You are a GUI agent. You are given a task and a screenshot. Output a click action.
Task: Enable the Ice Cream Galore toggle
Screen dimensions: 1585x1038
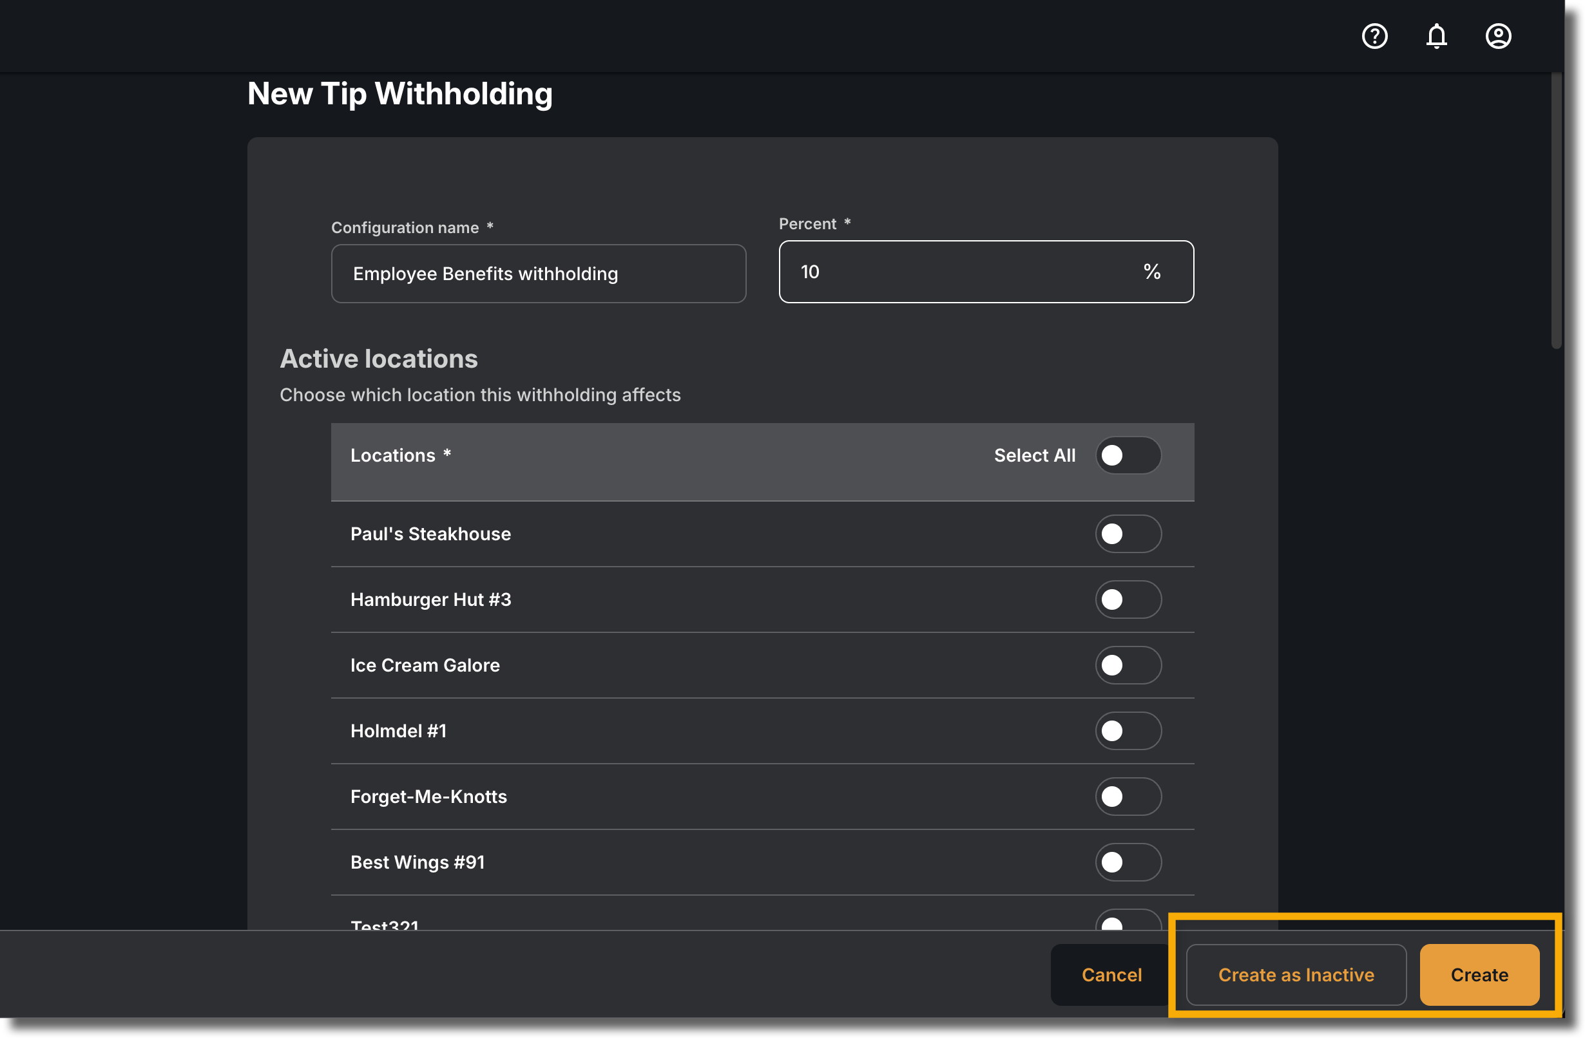(x=1128, y=665)
